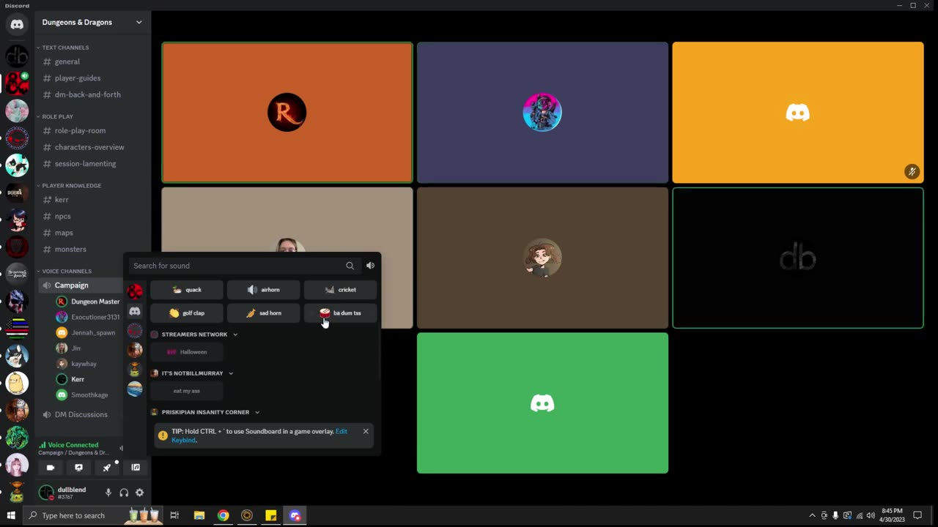Play the golf clap sound

pos(187,313)
